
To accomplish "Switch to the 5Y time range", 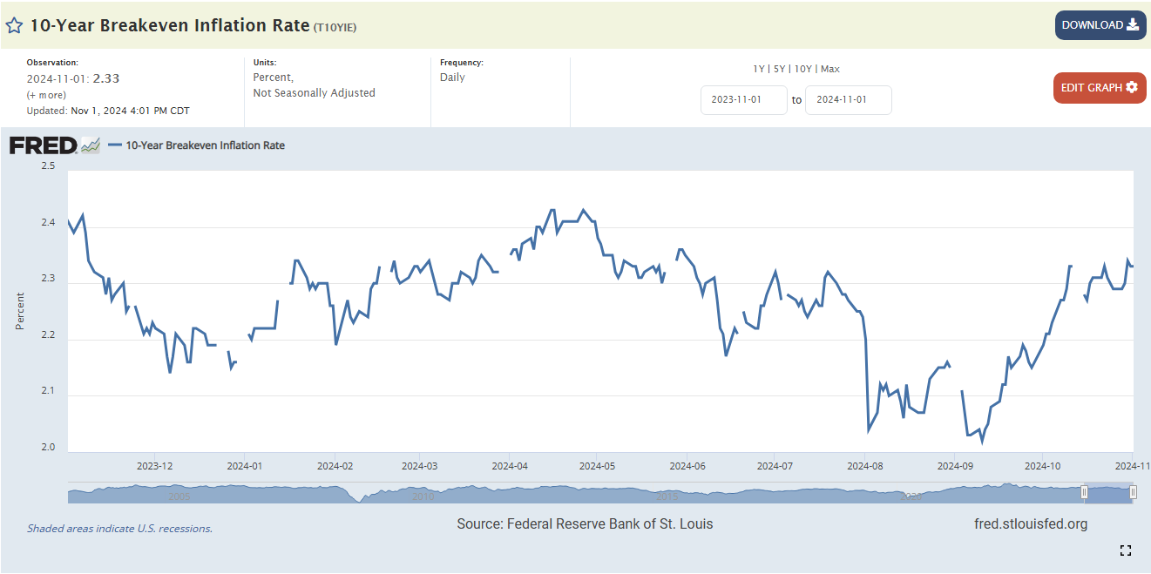I will pos(780,69).
